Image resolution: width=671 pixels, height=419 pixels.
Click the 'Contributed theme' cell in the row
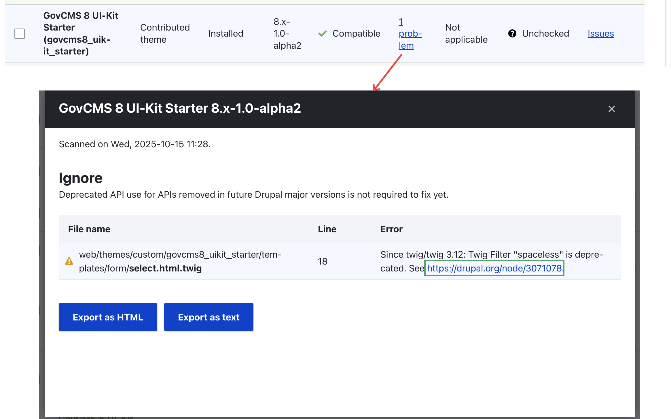[165, 33]
